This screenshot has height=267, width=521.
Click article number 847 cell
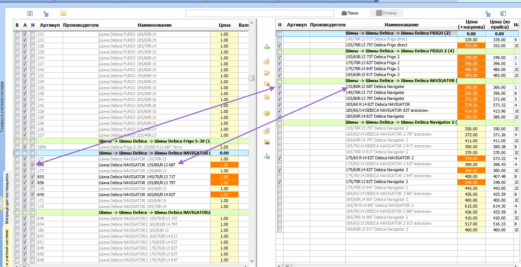49,236
